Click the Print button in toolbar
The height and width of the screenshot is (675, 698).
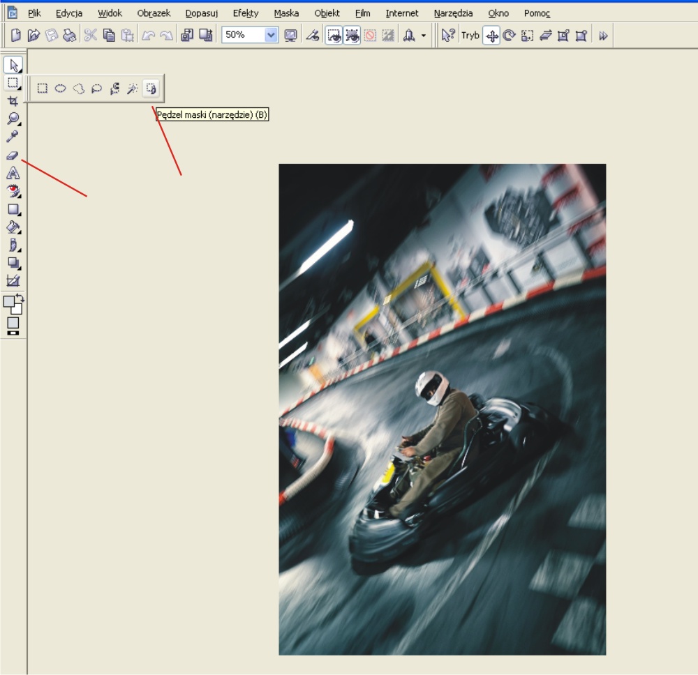(x=69, y=36)
